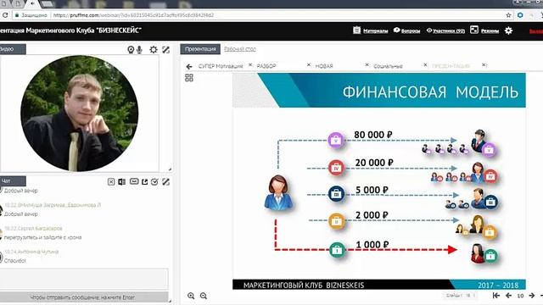The height and width of the screenshot is (305, 543).
Task: Click the chat export document icon
Action: (x=122, y=182)
